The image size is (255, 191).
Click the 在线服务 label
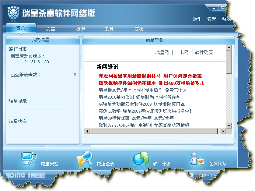tap(217, 163)
